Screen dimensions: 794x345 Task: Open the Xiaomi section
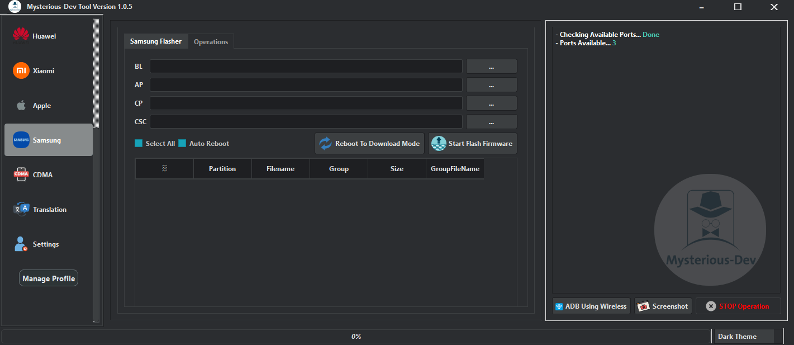pos(21,70)
